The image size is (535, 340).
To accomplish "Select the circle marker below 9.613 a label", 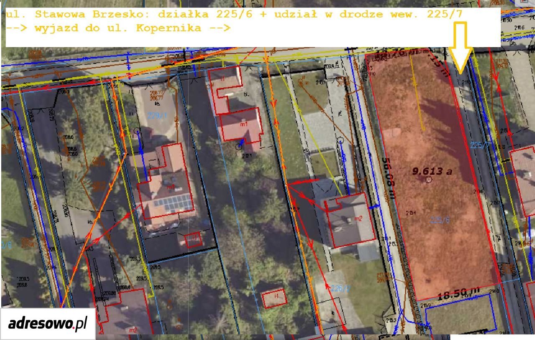I will click(428, 180).
